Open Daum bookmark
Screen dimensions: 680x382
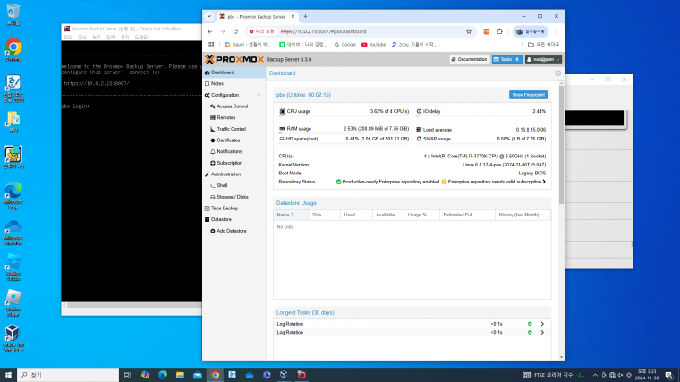click(248, 45)
